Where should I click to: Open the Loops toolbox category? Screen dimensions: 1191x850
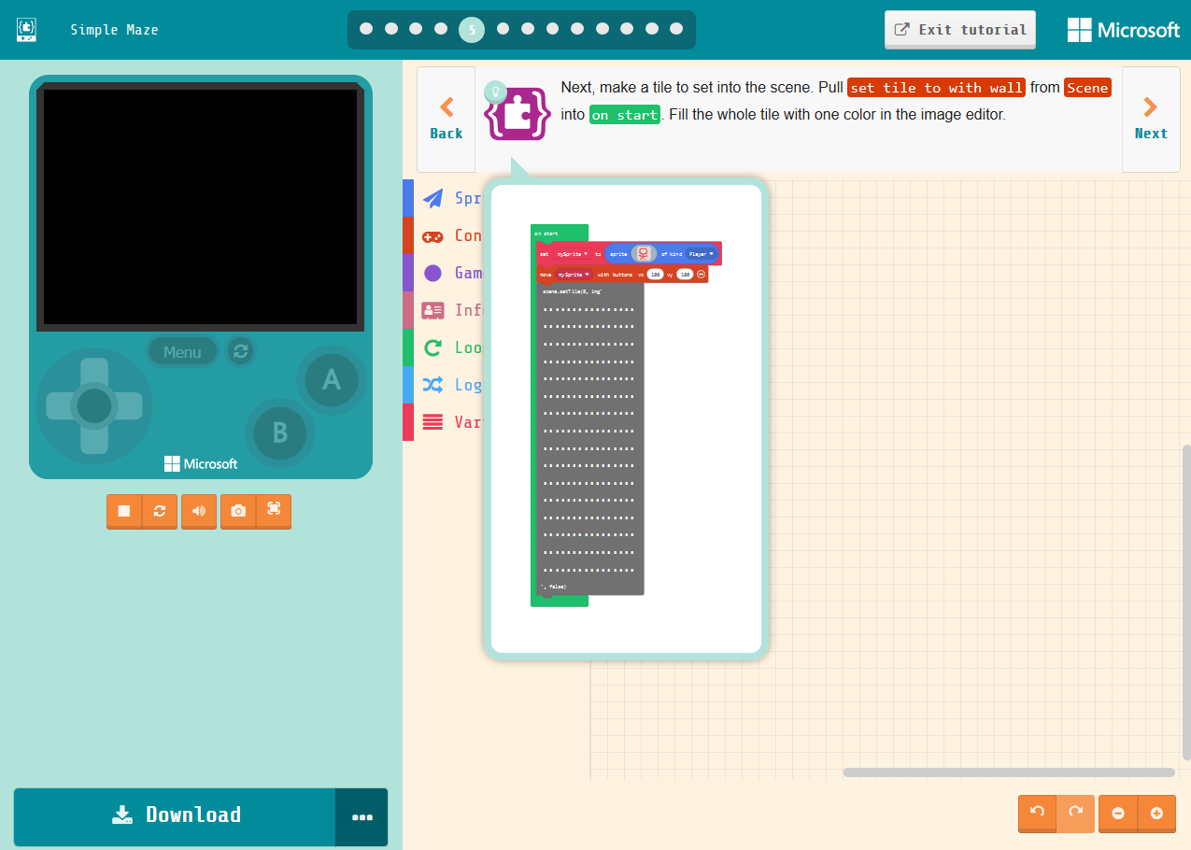[458, 347]
